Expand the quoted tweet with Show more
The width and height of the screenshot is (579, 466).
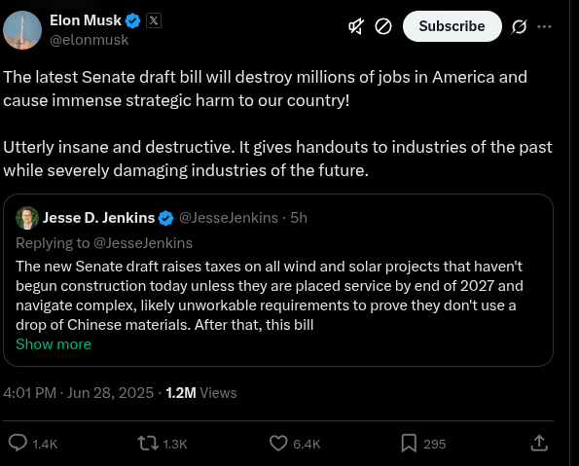click(54, 344)
